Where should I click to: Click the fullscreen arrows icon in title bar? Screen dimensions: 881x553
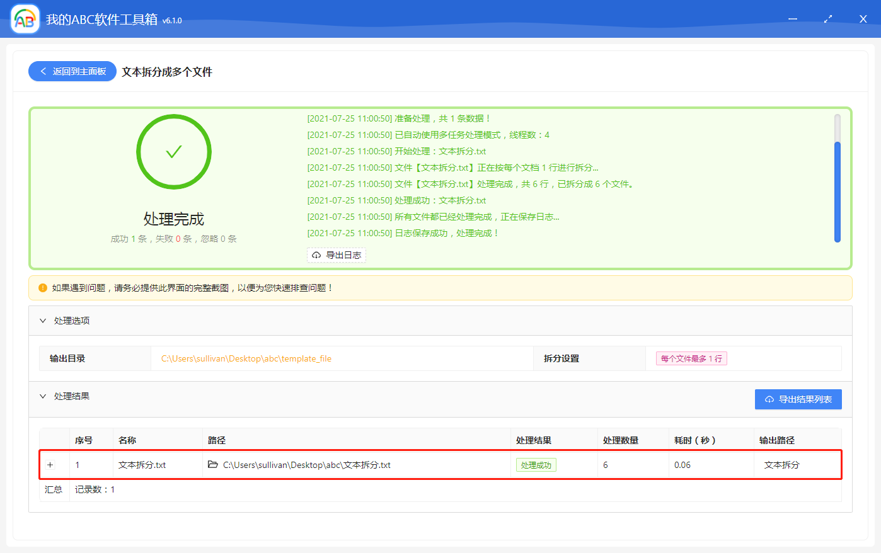click(827, 18)
